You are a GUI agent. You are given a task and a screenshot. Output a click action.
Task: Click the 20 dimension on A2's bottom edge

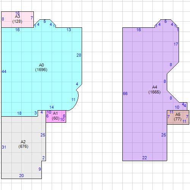(21, 176)
